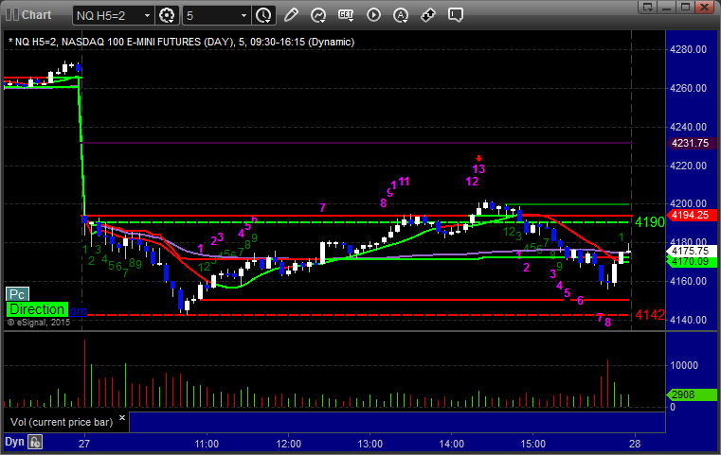
Task: Click the 4280.00 price axis label
Action: [x=689, y=49]
